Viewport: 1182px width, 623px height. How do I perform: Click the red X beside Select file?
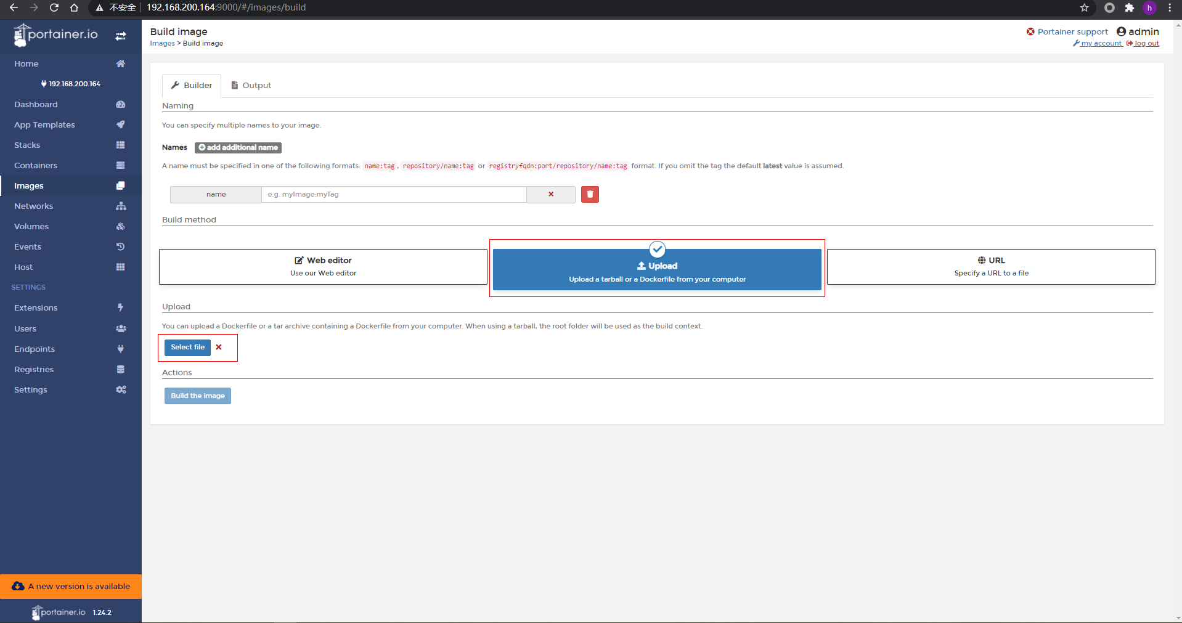219,347
